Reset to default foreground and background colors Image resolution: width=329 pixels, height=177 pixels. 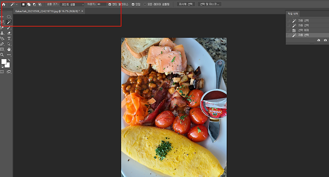coord(2,67)
